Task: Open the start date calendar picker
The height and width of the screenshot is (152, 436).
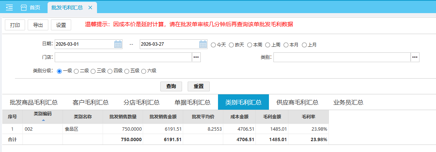Action: point(118,44)
